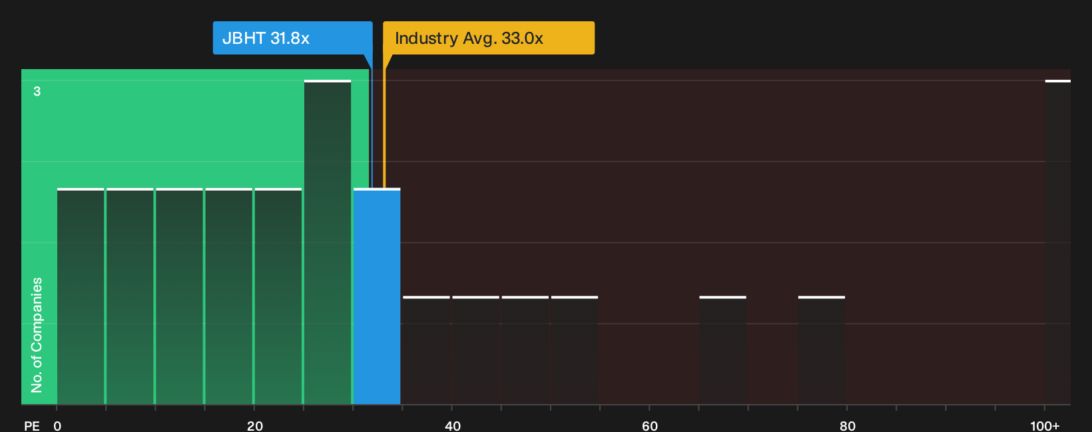Click the PE axis title
This screenshot has width=1092, height=432.
coord(32,425)
